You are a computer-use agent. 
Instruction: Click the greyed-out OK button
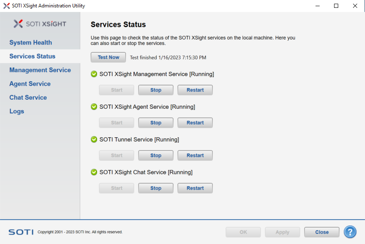[243, 232]
